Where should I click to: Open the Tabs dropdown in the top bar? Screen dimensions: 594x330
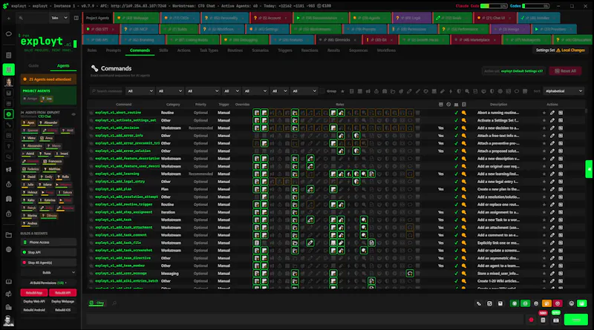(59, 18)
